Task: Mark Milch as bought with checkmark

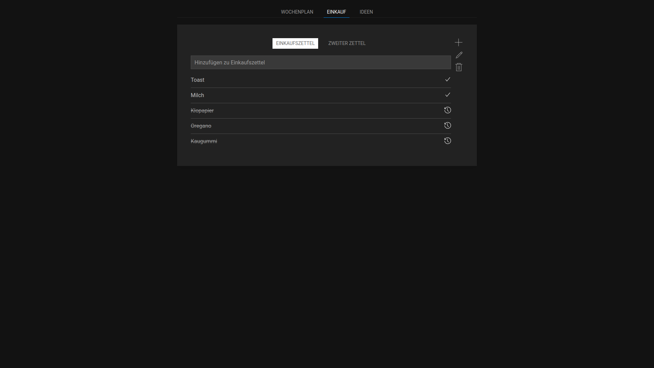Action: click(x=448, y=95)
